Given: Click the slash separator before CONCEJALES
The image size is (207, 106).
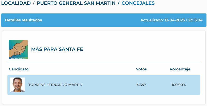Looking at the screenshot, I should tap(118, 3).
